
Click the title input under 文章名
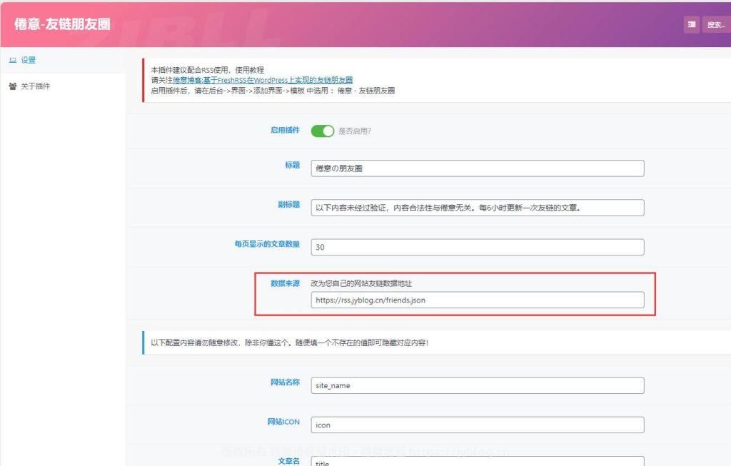(x=478, y=461)
